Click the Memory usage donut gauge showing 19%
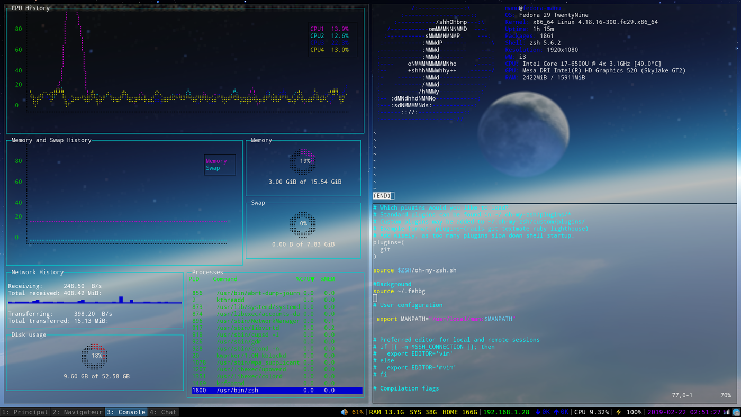 point(303,161)
